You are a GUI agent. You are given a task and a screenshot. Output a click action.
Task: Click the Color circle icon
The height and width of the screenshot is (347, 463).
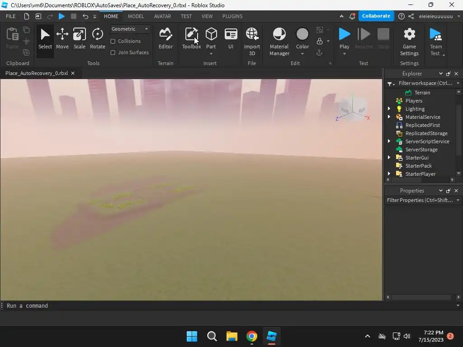pyautogui.click(x=302, y=34)
